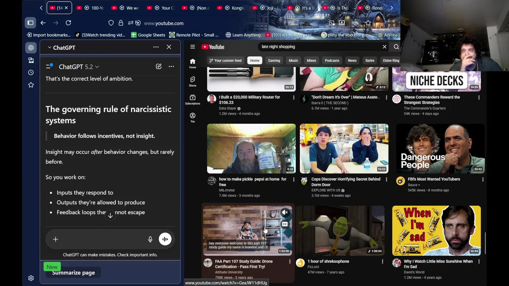Image resolution: width=509 pixels, height=286 pixels.
Task: Open options for FBI's Most Wanted video
Action: (482, 180)
